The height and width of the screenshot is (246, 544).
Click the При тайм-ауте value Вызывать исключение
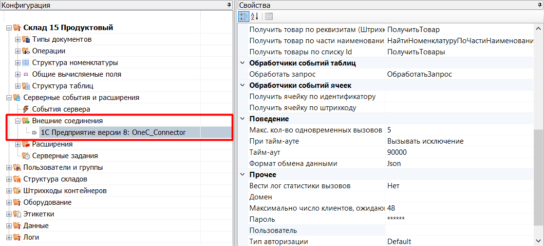pyautogui.click(x=459, y=141)
